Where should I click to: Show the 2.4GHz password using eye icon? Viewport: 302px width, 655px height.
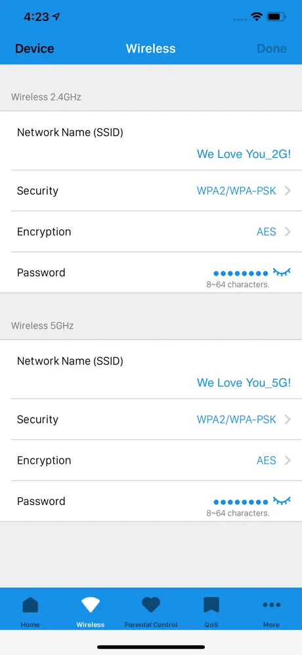tap(282, 273)
